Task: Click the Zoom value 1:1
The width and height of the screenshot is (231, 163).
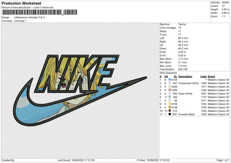Action: [x=223, y=16]
